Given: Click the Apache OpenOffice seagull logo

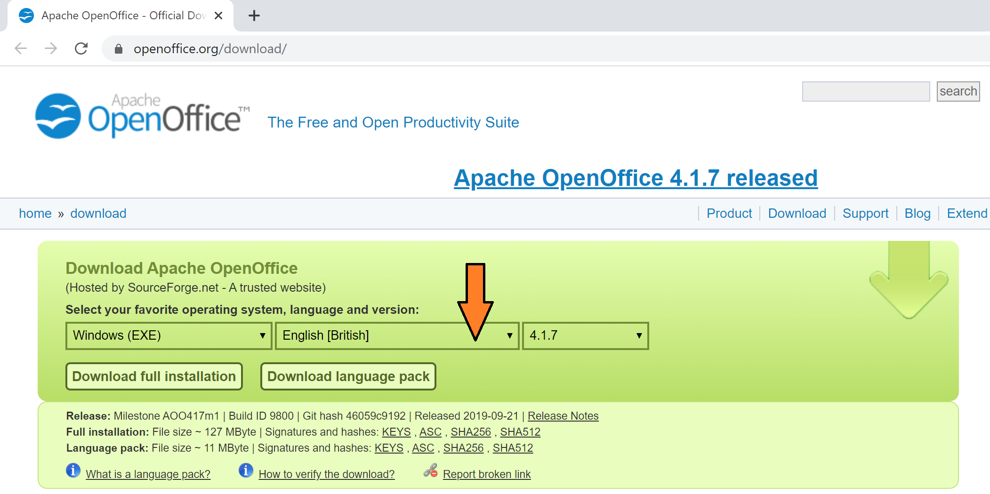Looking at the screenshot, I should click(x=58, y=116).
